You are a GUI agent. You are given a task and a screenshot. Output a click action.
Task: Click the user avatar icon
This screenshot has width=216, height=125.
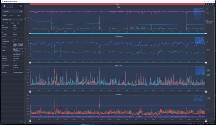[4, 6]
